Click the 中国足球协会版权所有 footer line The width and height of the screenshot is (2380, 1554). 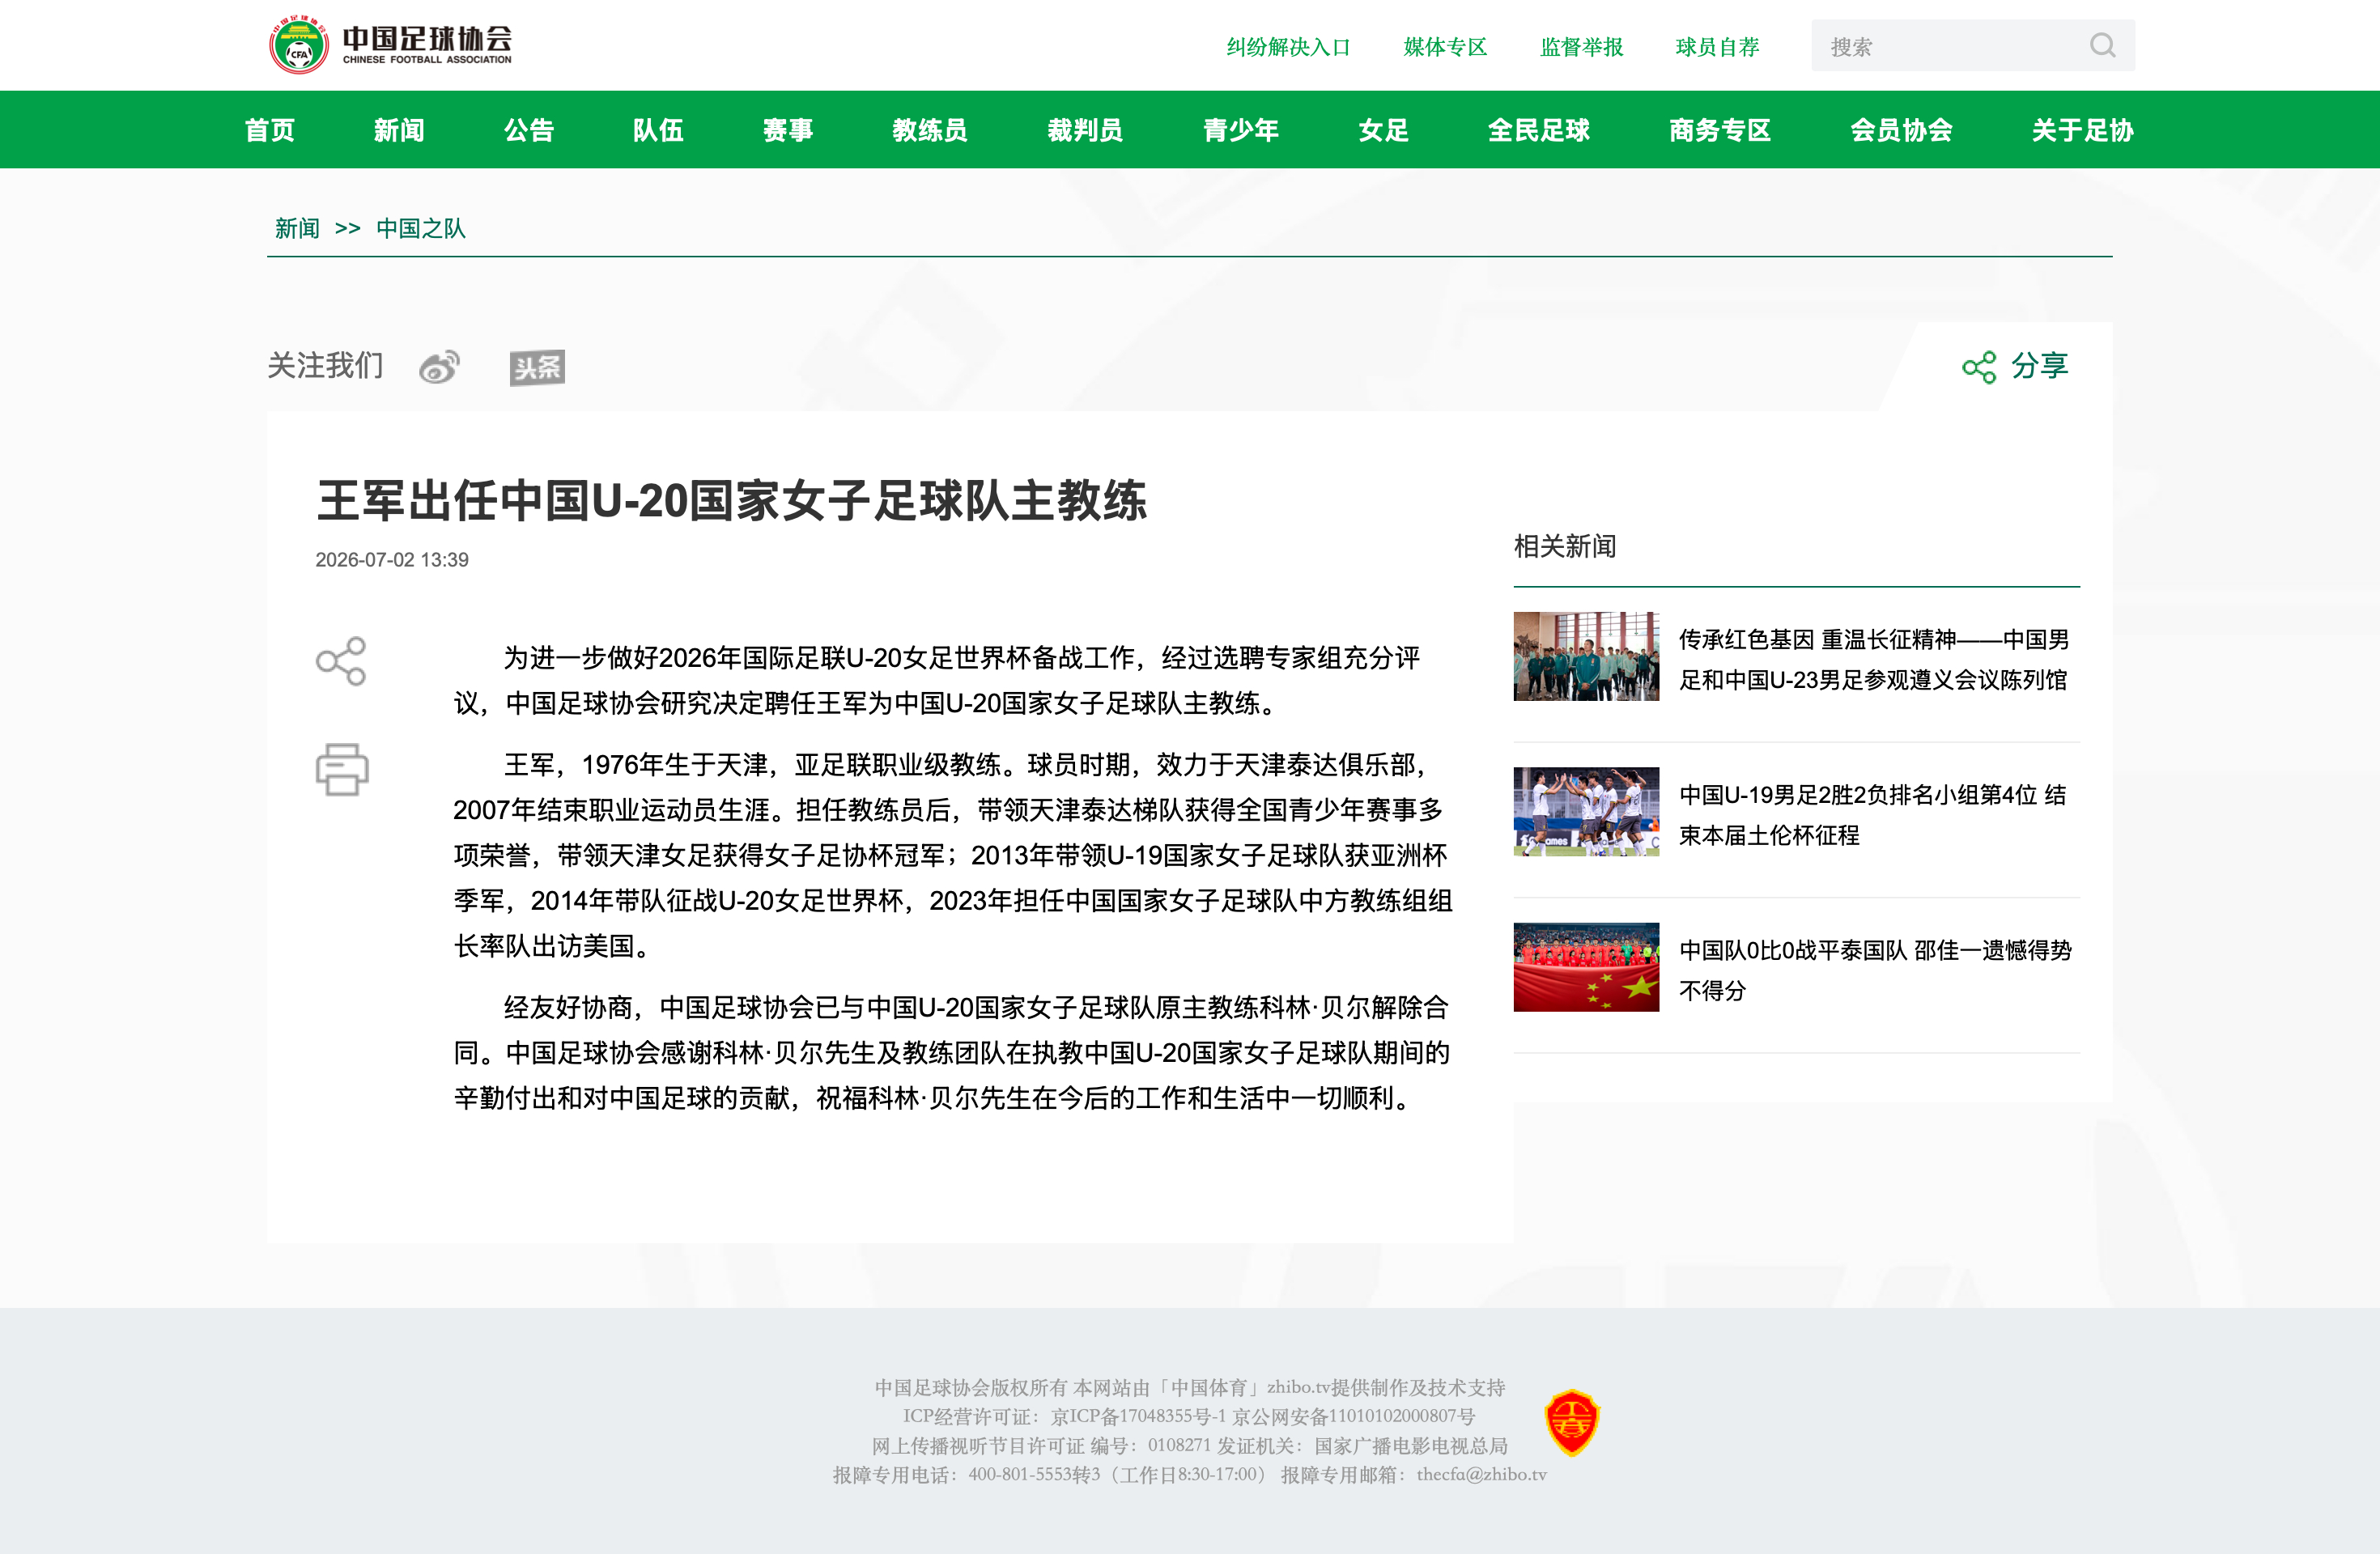coord(1189,1387)
